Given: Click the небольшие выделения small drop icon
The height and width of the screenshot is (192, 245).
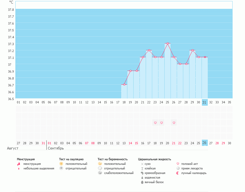Looking at the screenshot, I should tap(19, 168).
